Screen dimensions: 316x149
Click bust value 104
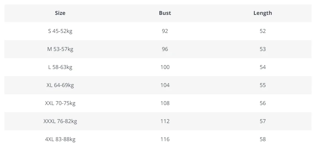coord(165,85)
